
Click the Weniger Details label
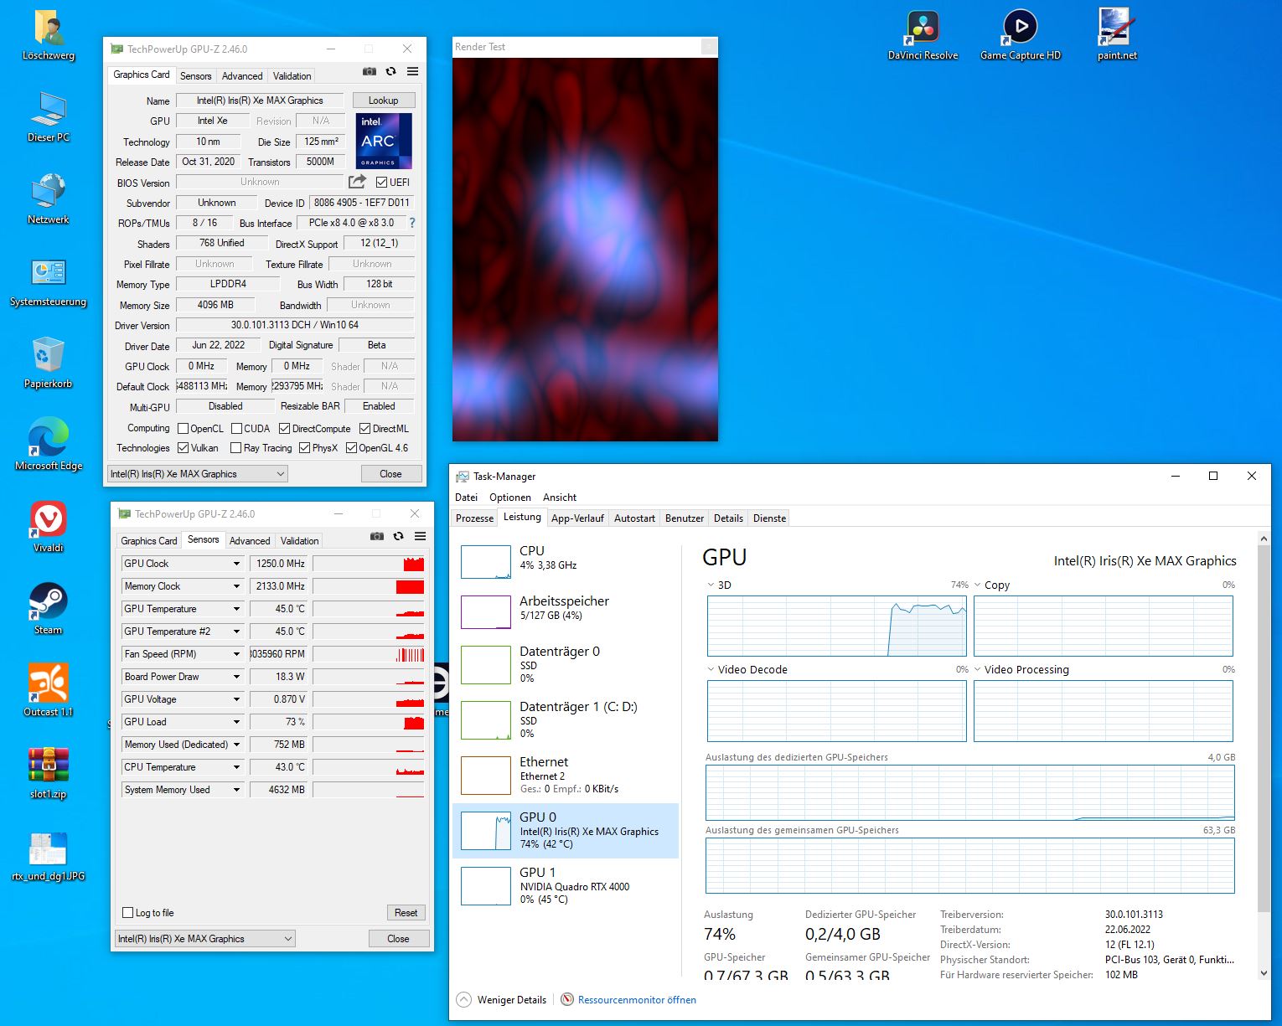point(512,1000)
